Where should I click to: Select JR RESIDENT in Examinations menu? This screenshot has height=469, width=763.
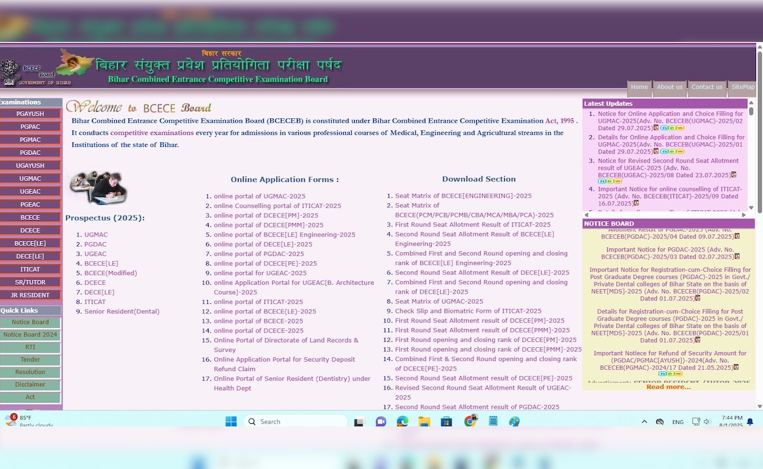click(31, 296)
